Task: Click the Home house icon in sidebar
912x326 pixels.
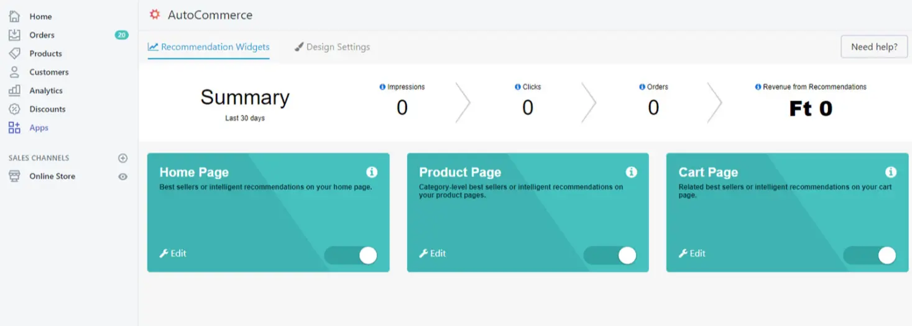Action: pyautogui.click(x=14, y=16)
